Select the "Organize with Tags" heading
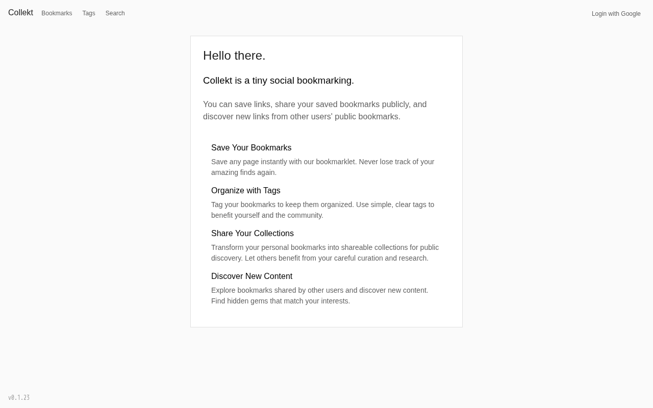This screenshot has width=653, height=408. coord(245,191)
